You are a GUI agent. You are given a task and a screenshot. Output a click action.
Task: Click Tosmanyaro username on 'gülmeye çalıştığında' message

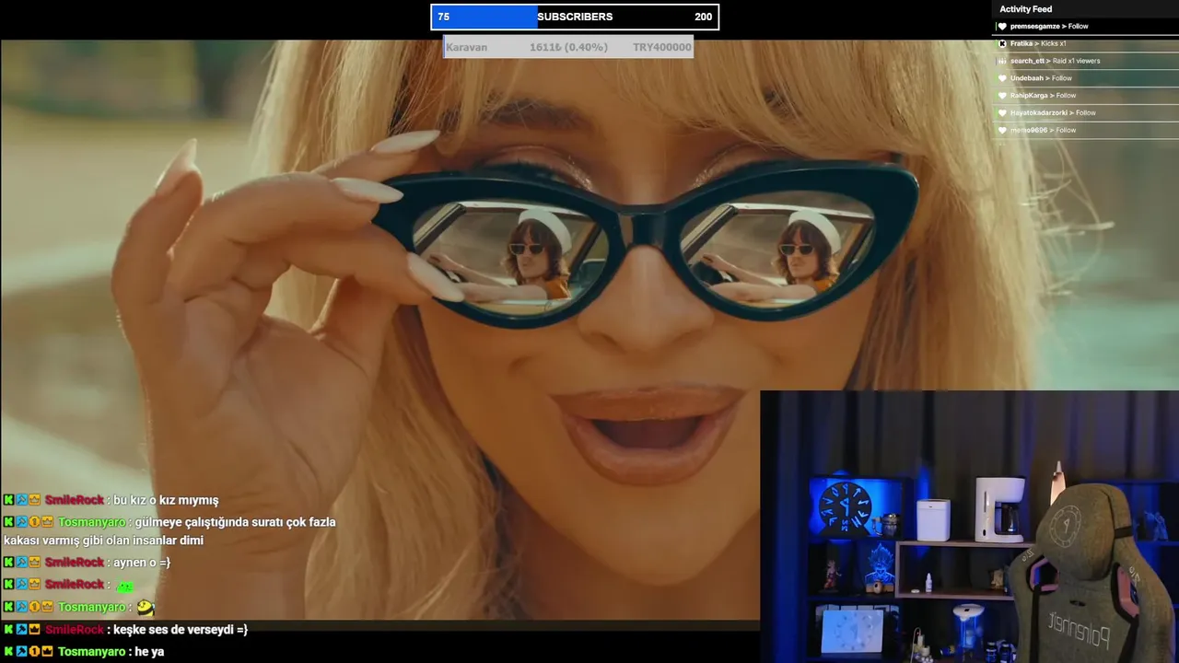pyautogui.click(x=91, y=522)
